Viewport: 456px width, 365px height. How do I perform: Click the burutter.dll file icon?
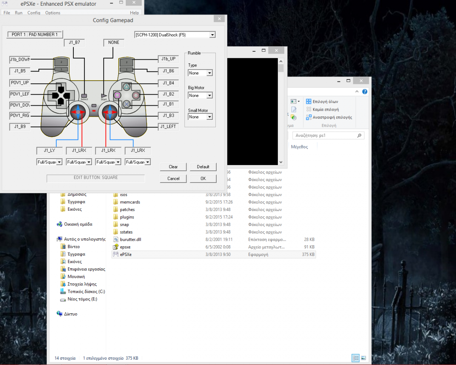pos(116,240)
